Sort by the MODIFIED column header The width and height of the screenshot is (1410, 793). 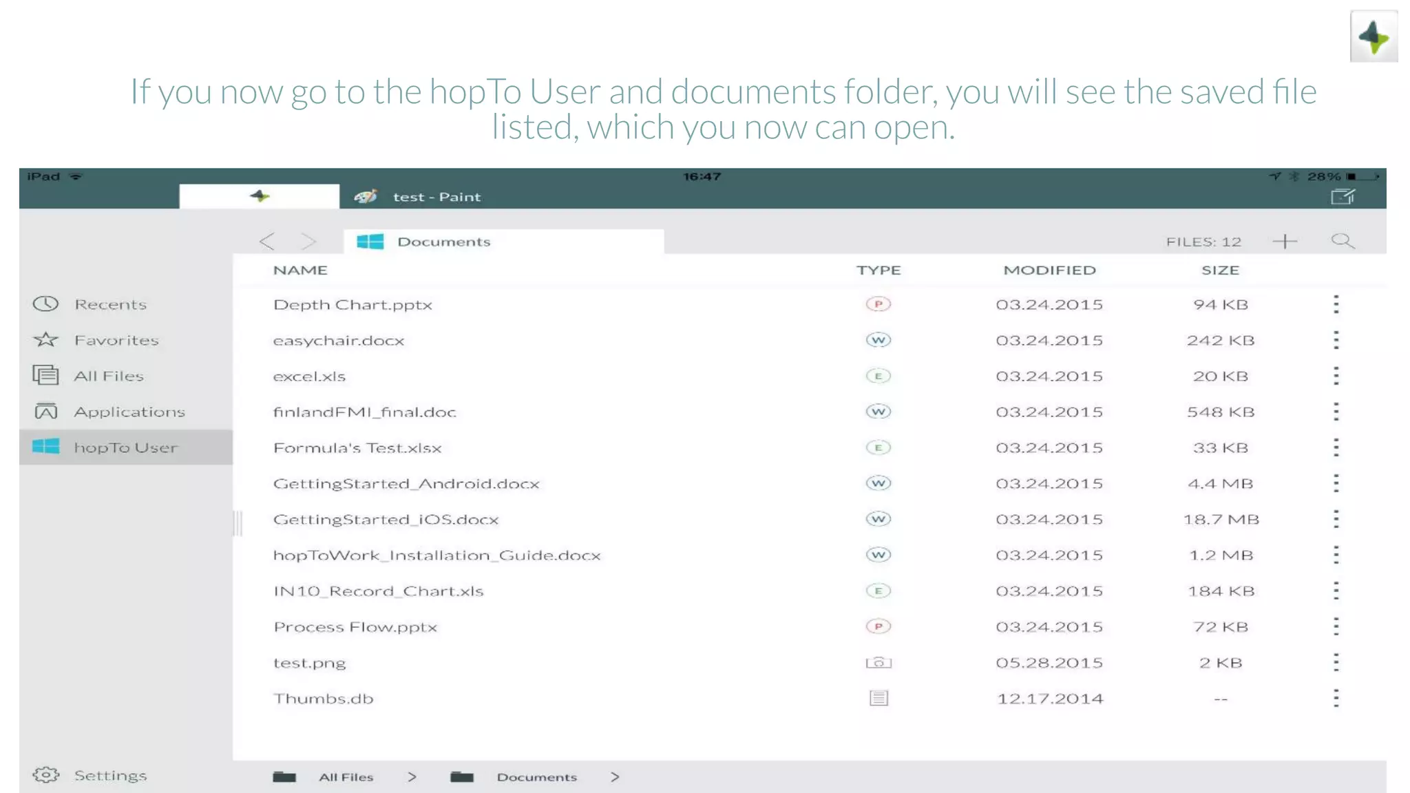1049,270
